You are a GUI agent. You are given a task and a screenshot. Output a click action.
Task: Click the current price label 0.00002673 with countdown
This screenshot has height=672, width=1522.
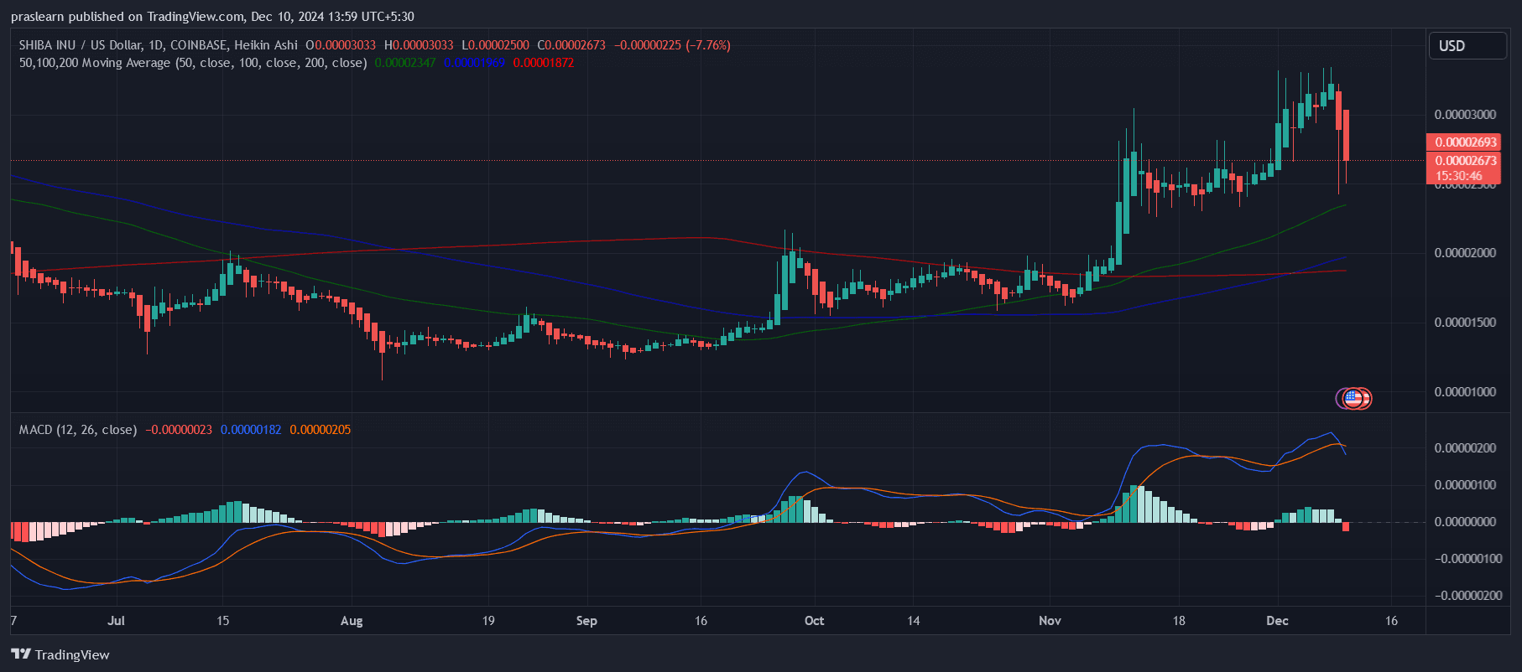point(1465,168)
